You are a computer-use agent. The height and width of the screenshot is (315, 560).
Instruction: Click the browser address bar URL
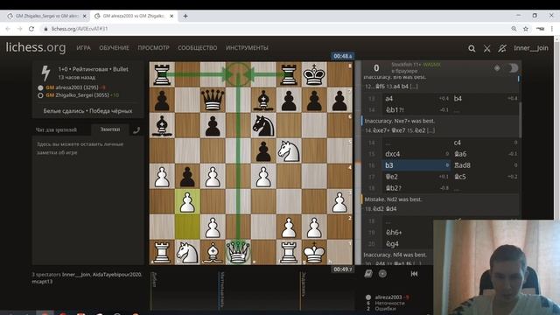[x=80, y=29]
